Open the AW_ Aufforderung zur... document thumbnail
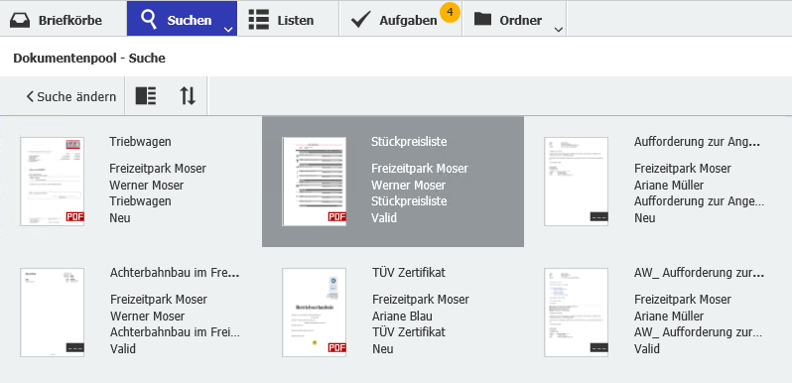Screen dimensions: 792x383 [x=576, y=313]
